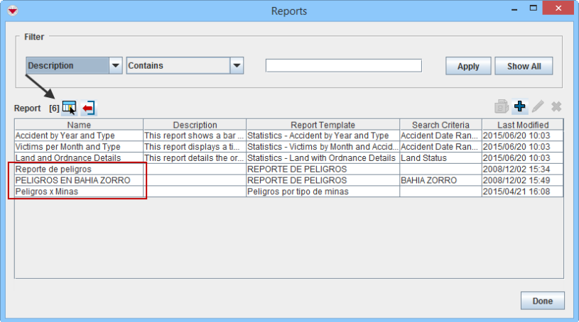Click the grayed-out pencil edit icon

pos(538,106)
